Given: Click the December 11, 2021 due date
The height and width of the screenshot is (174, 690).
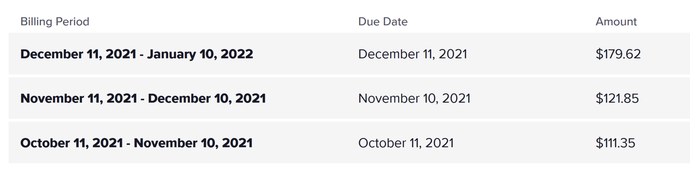Looking at the screenshot, I should coord(413,54).
